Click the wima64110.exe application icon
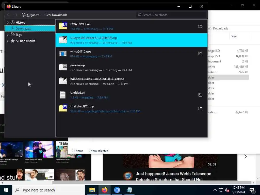Viewport: 260px width, 195px height. click(x=63, y=54)
